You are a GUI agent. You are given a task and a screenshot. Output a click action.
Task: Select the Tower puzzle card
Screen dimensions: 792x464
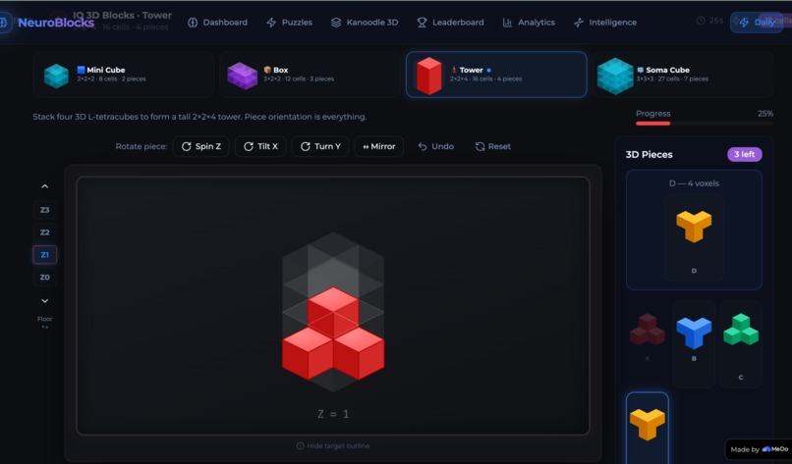pos(496,75)
